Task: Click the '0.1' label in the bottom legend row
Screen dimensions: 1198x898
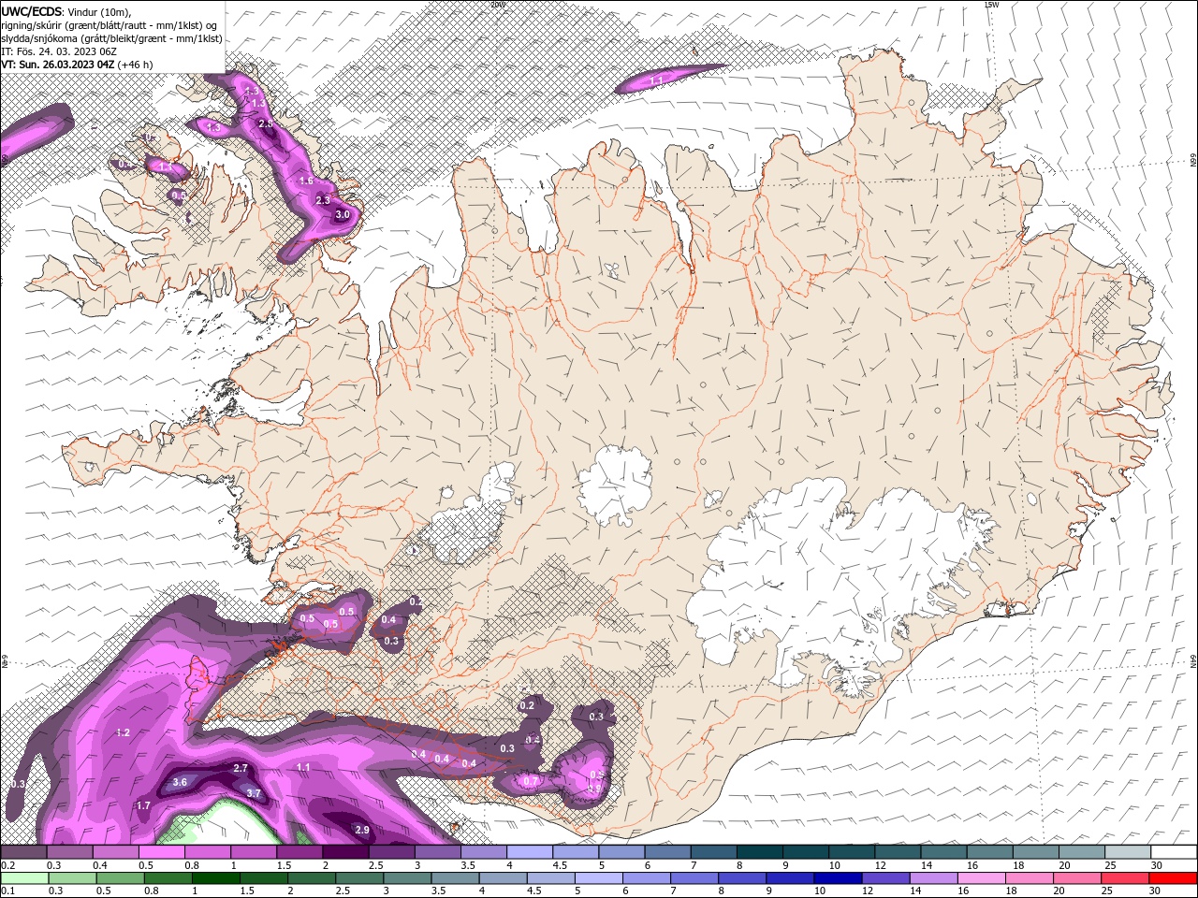Action: [x=10, y=891]
